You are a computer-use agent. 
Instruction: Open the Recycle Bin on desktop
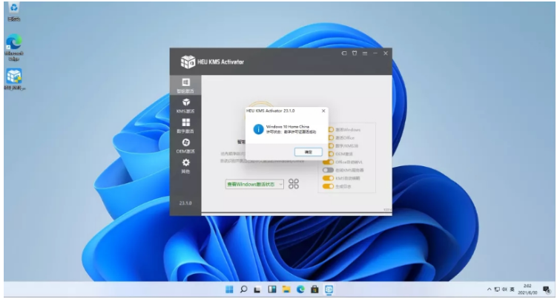13,9
